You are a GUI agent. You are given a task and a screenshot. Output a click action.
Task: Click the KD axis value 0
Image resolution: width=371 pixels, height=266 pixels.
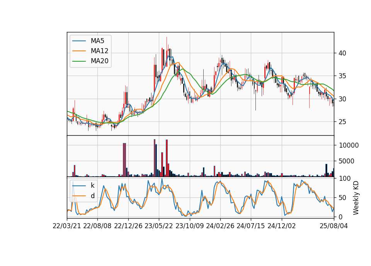pos(341,217)
